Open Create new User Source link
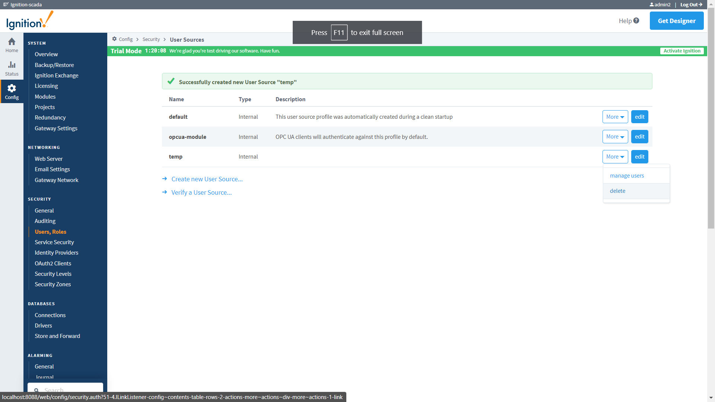The height and width of the screenshot is (402, 715). (207, 179)
